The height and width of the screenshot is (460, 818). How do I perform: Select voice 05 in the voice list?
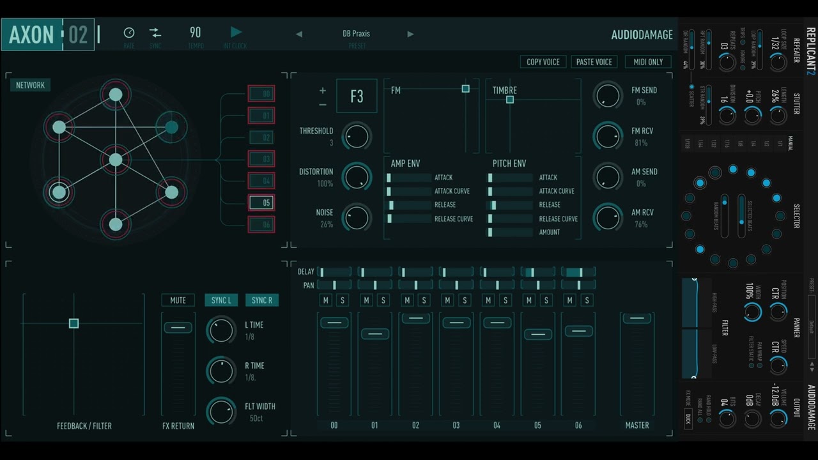point(261,203)
